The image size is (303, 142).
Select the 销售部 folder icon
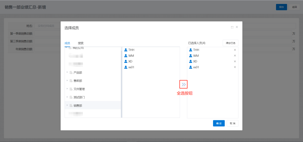tap(71, 105)
